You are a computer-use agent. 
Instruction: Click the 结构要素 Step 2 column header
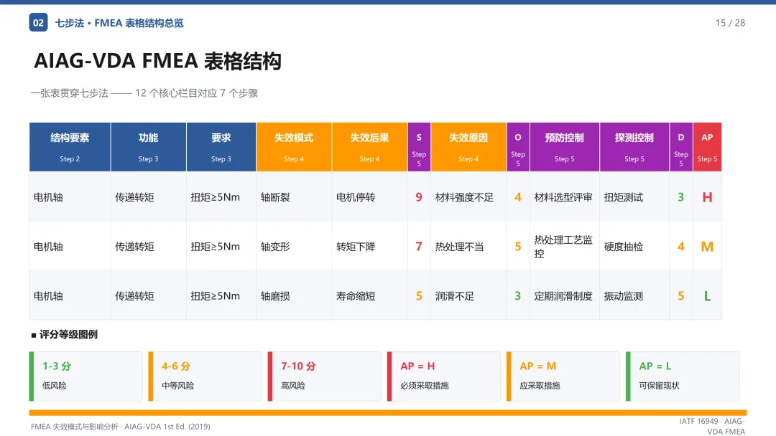coord(70,147)
